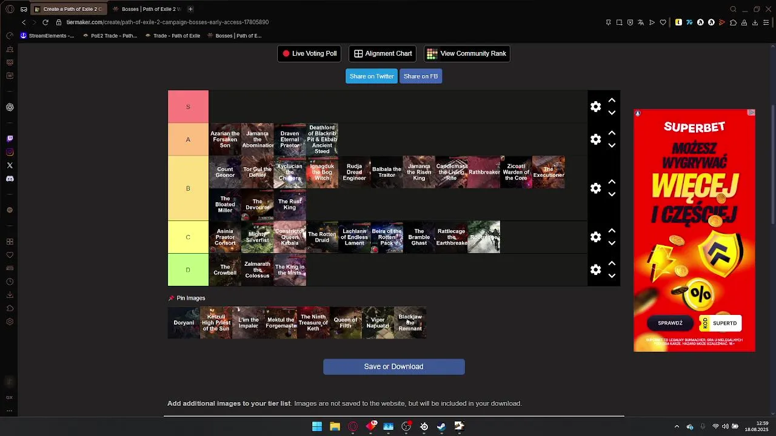
Task: Click the pink S tier label
Action: point(188,107)
